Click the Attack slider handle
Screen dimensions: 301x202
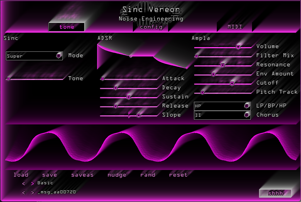[x=102, y=79]
